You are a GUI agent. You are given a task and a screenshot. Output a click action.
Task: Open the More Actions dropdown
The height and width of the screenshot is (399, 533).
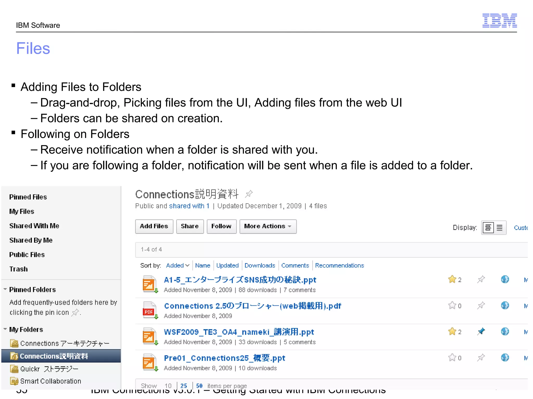click(268, 226)
